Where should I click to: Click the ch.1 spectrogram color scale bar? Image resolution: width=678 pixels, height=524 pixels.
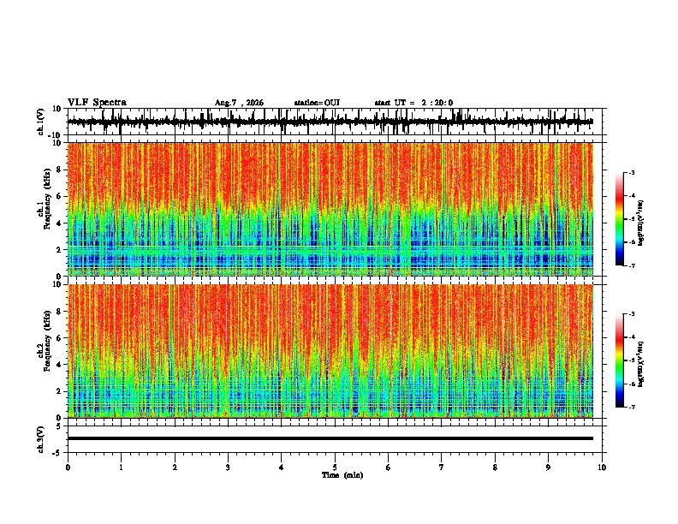coord(620,219)
